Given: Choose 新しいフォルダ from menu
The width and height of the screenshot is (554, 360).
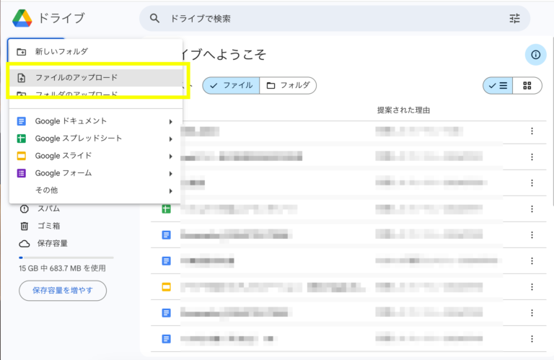Looking at the screenshot, I should click(x=61, y=52).
